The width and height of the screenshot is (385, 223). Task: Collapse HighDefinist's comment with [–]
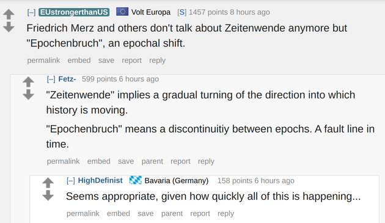point(71,181)
